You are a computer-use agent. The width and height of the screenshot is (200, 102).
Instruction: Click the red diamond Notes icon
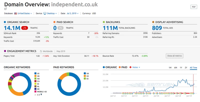(130, 67)
